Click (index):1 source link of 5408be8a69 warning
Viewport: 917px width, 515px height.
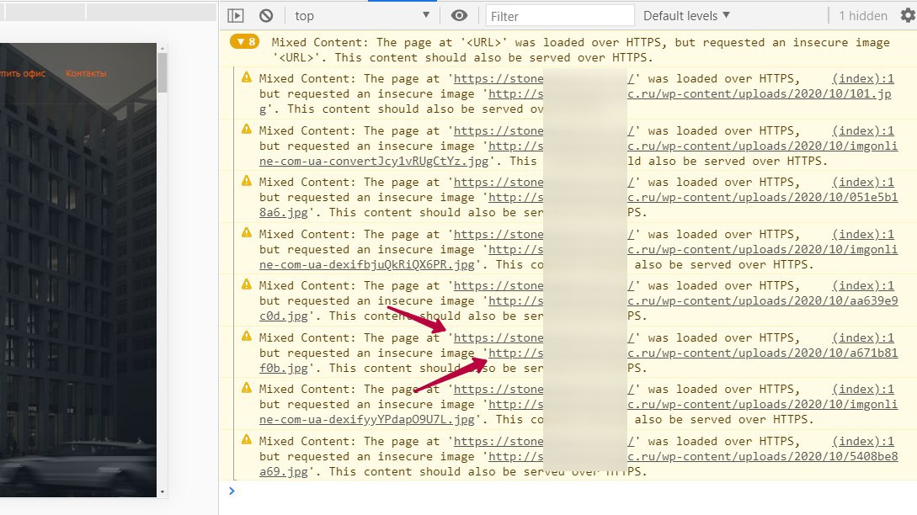click(863, 441)
